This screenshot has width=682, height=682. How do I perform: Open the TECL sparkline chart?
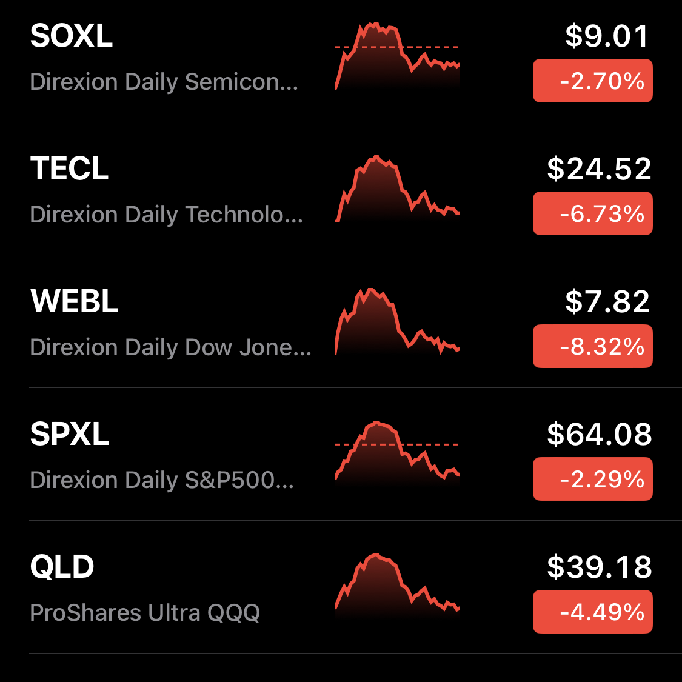pyautogui.click(x=397, y=189)
